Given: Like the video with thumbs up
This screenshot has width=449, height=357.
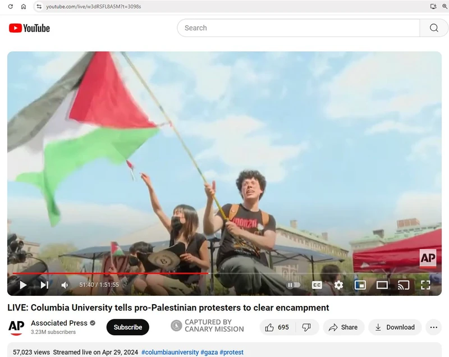Looking at the screenshot, I should tap(277, 327).
